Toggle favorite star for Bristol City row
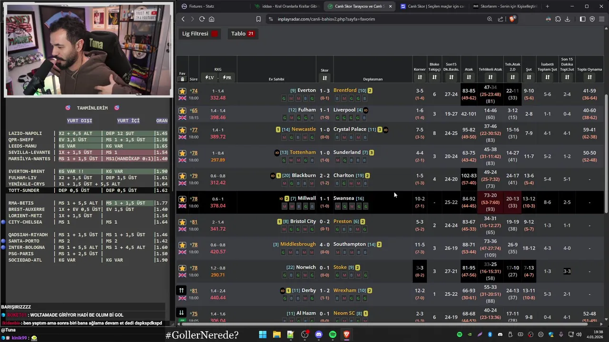Viewport: 609px width, 342px height. click(x=182, y=222)
